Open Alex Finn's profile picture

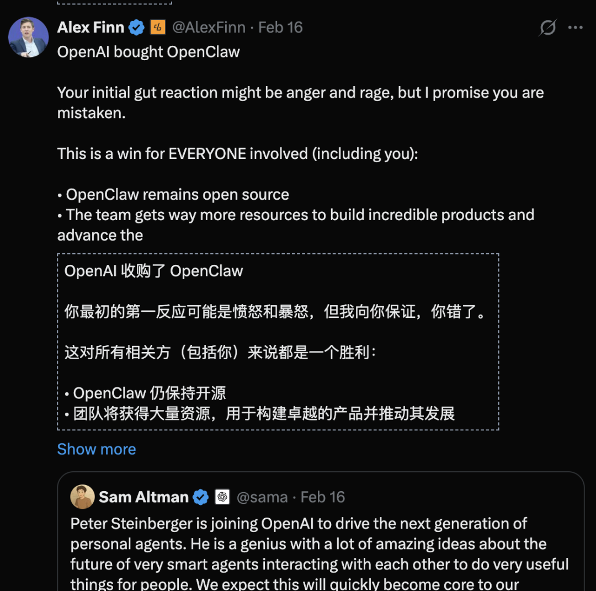point(28,38)
